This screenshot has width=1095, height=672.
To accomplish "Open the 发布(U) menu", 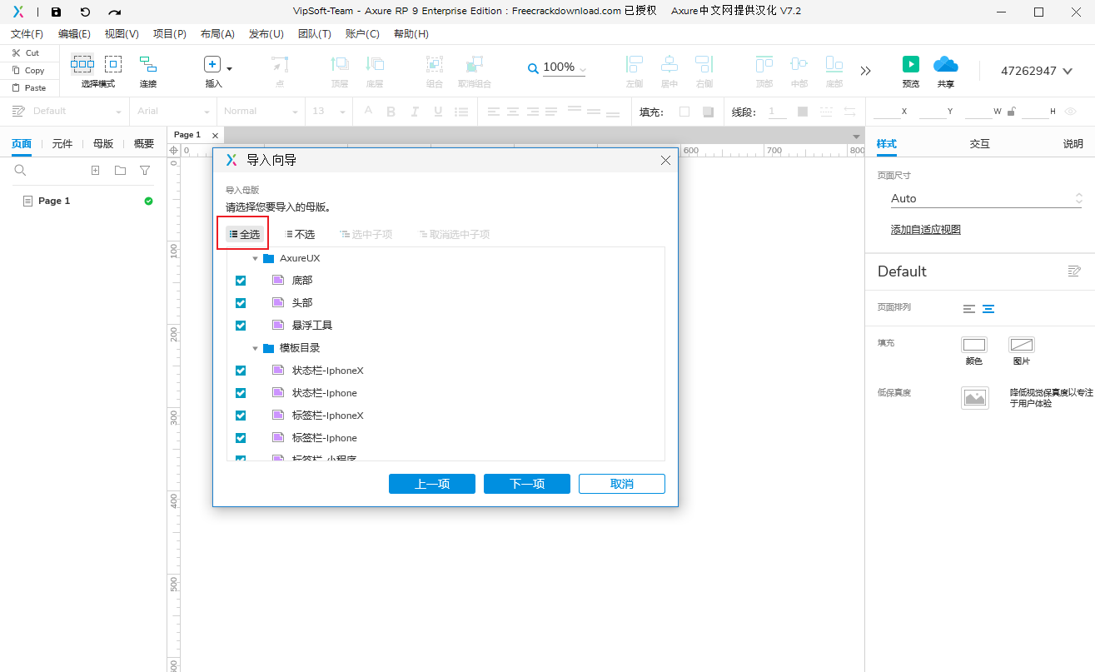I will pos(266,34).
